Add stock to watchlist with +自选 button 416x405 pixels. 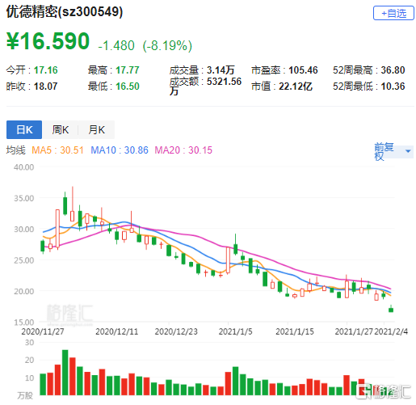[393, 13]
